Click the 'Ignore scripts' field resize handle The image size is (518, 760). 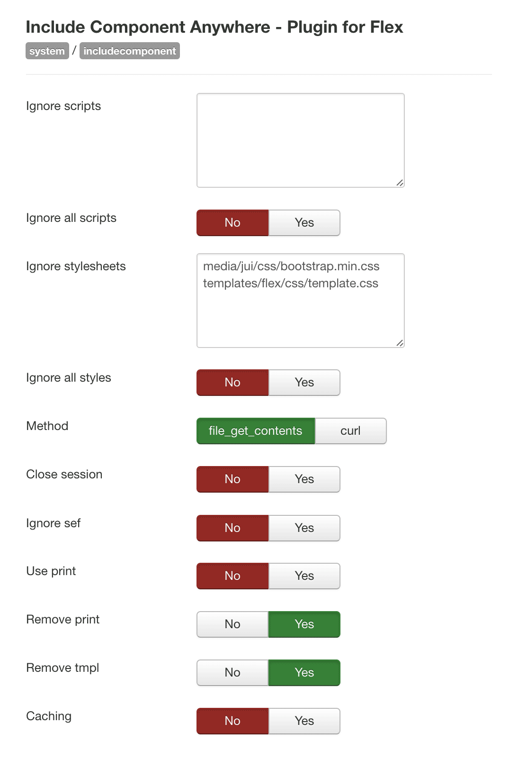tap(400, 182)
